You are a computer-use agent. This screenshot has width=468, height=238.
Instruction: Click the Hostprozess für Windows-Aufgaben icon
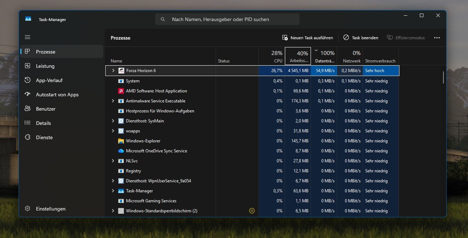pyautogui.click(x=121, y=111)
